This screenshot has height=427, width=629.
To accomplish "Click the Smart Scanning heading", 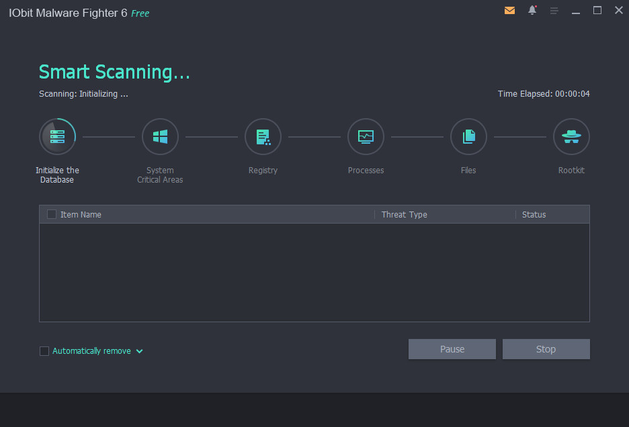I will (x=114, y=72).
